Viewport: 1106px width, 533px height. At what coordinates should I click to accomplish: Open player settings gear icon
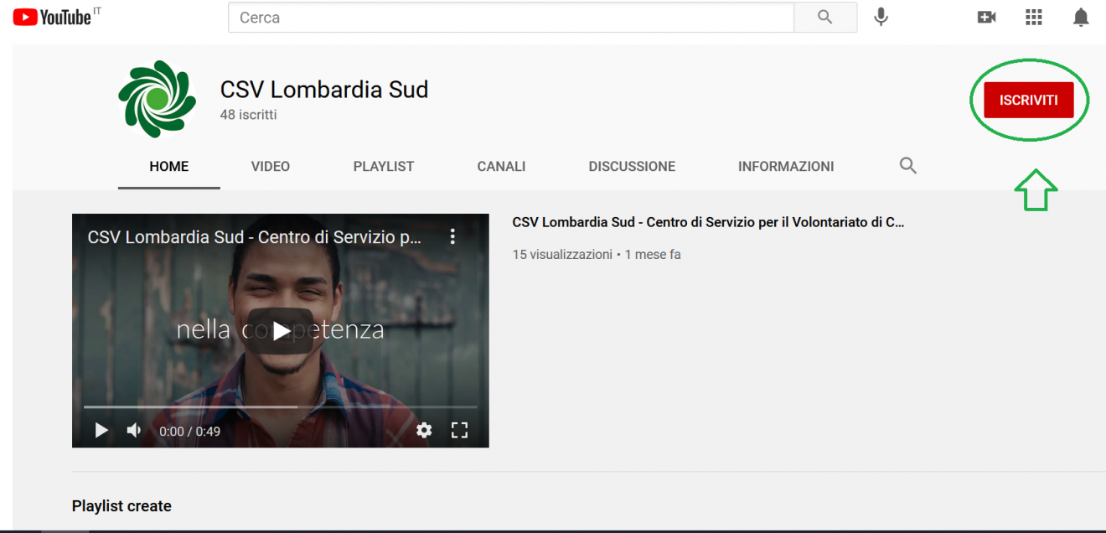pyautogui.click(x=425, y=430)
